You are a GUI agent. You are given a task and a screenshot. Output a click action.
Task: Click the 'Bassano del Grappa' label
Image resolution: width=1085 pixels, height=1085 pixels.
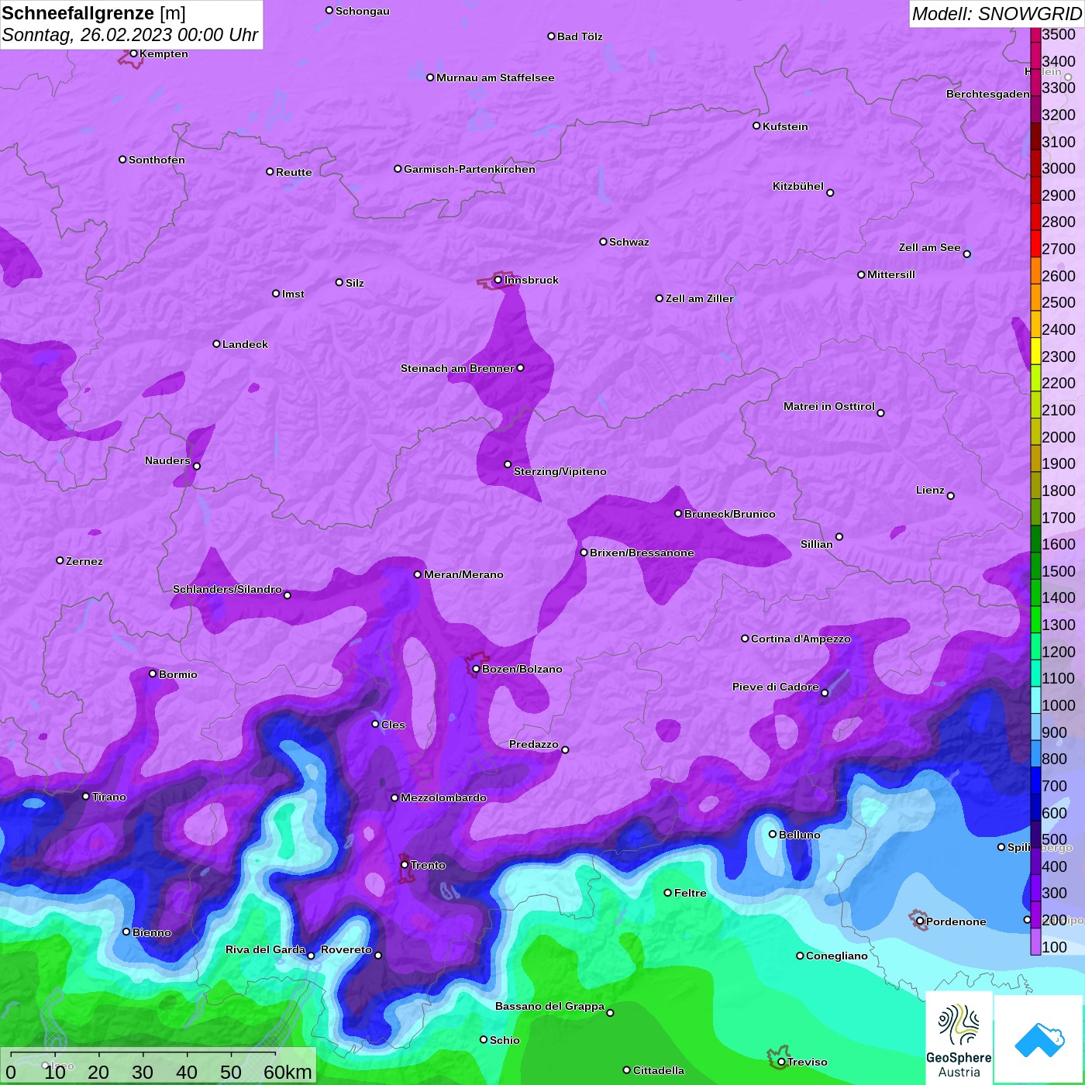pos(549,1006)
